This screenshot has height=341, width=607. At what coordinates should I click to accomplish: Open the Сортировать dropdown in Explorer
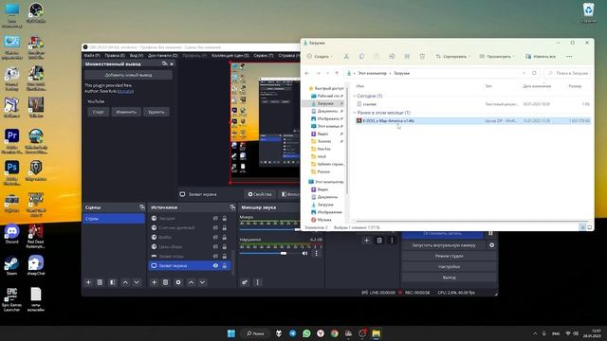(x=453, y=57)
